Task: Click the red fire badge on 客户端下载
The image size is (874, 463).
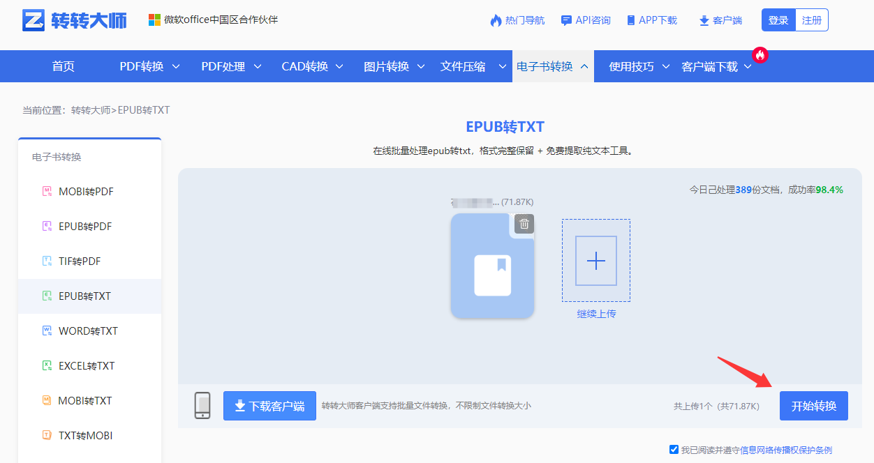Action: click(760, 54)
